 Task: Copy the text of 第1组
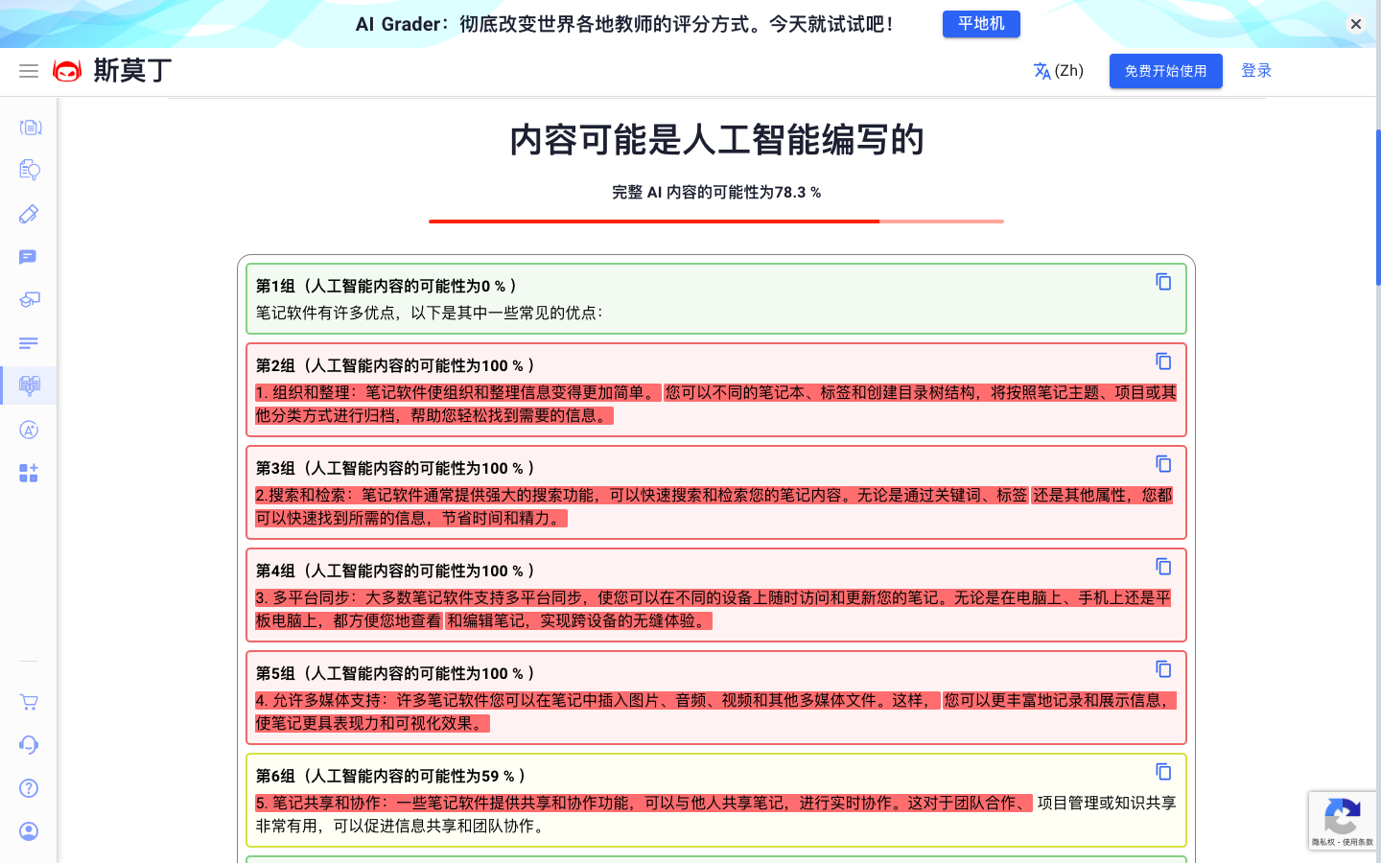click(x=1163, y=282)
